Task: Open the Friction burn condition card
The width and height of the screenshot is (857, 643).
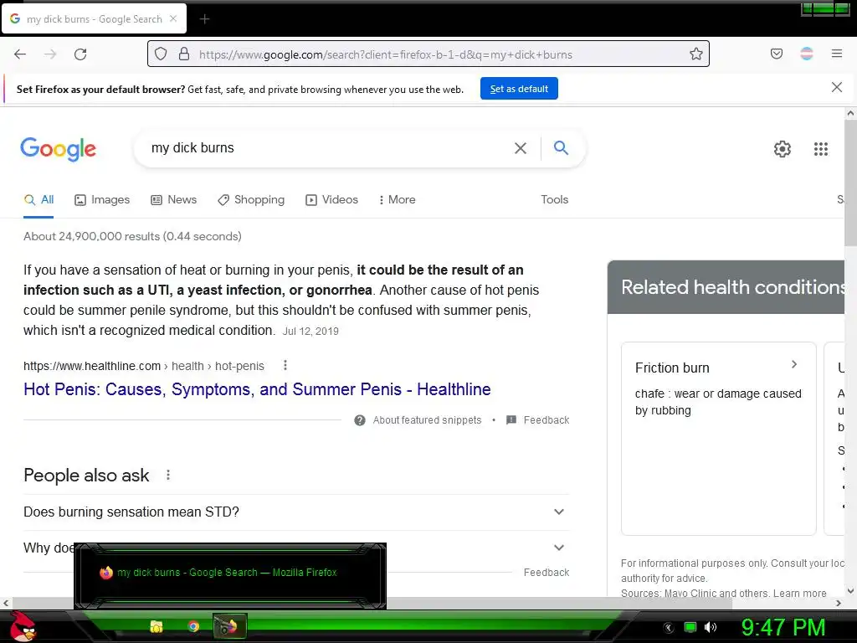Action: tap(718, 439)
